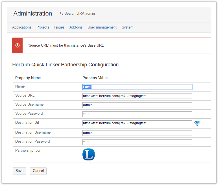Select the Source Username field
The image size is (218, 185).
click(137, 105)
